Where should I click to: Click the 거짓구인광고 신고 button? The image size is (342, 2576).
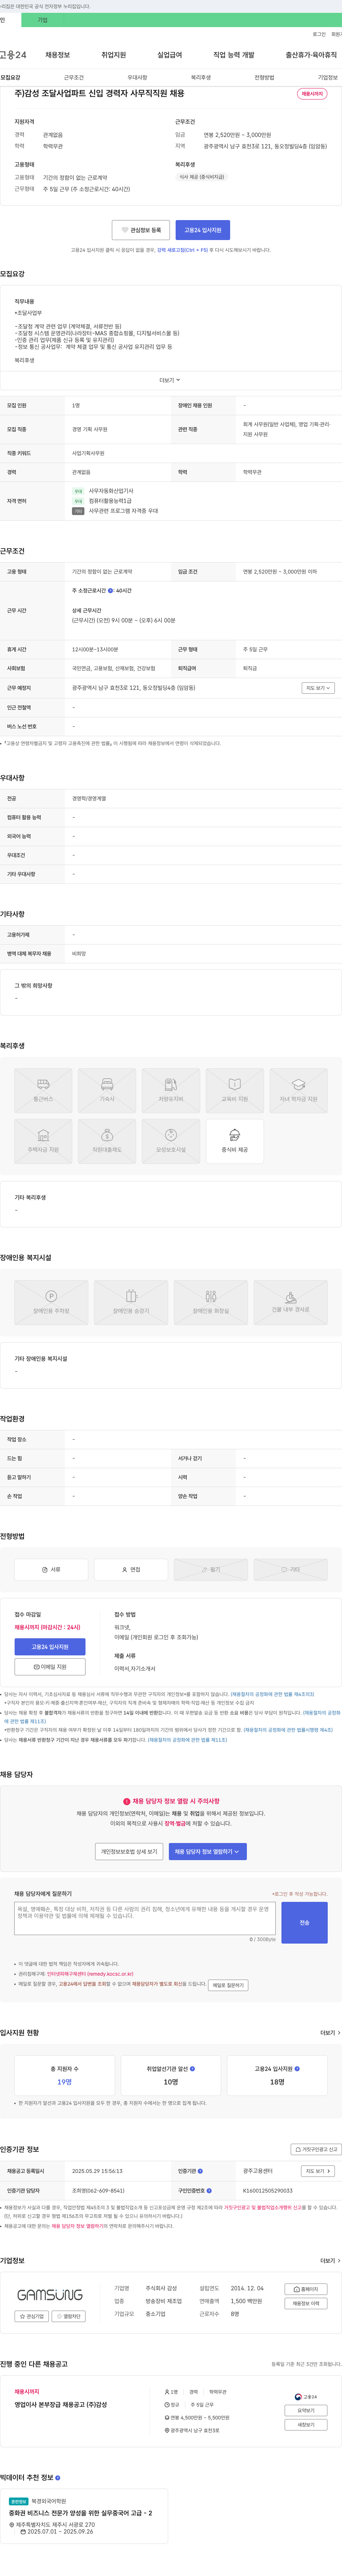pyautogui.click(x=316, y=2149)
